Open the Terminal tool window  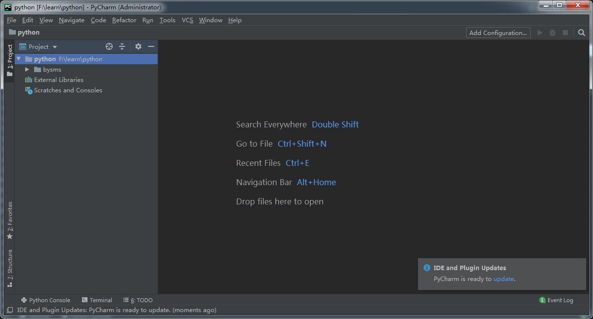click(x=97, y=300)
